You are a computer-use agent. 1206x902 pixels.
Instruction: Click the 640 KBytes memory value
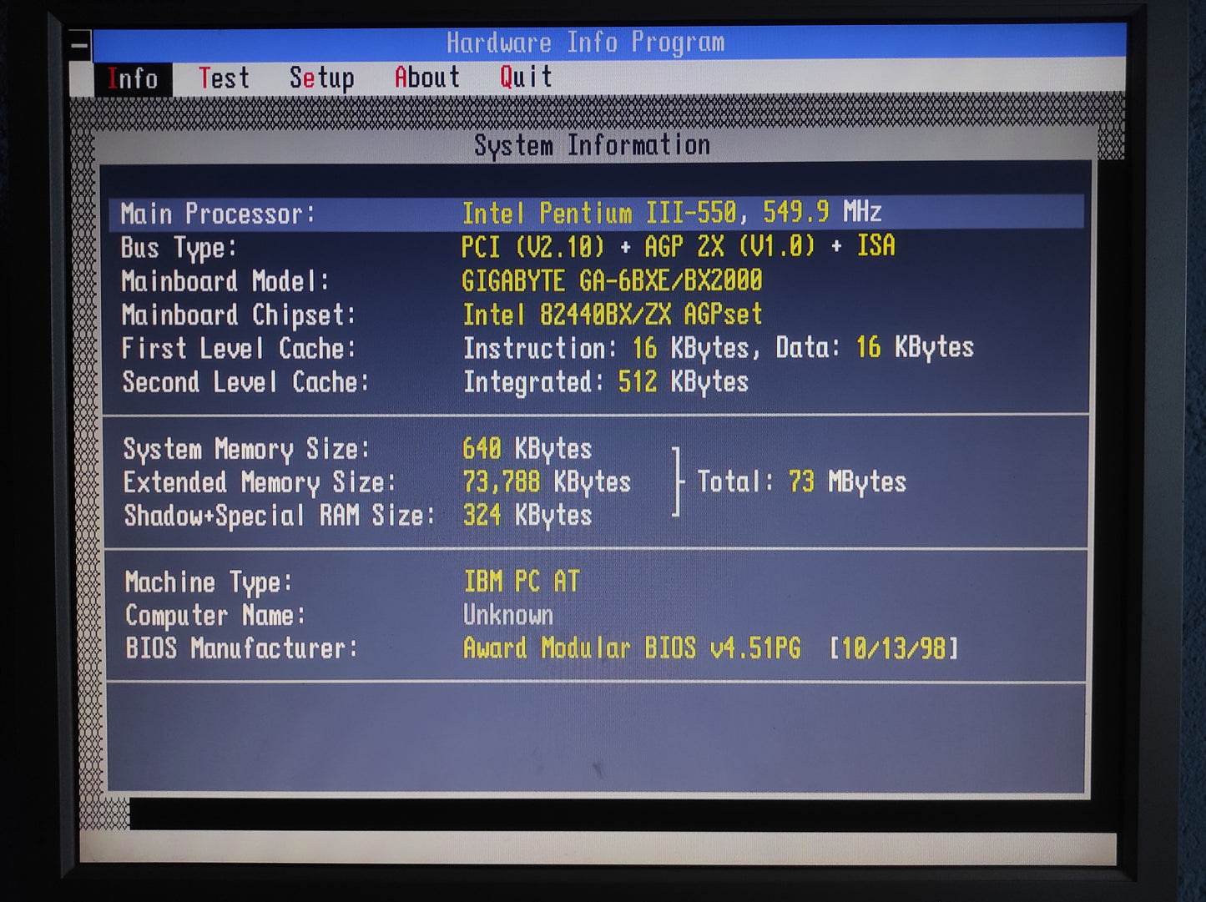pyautogui.click(x=527, y=449)
